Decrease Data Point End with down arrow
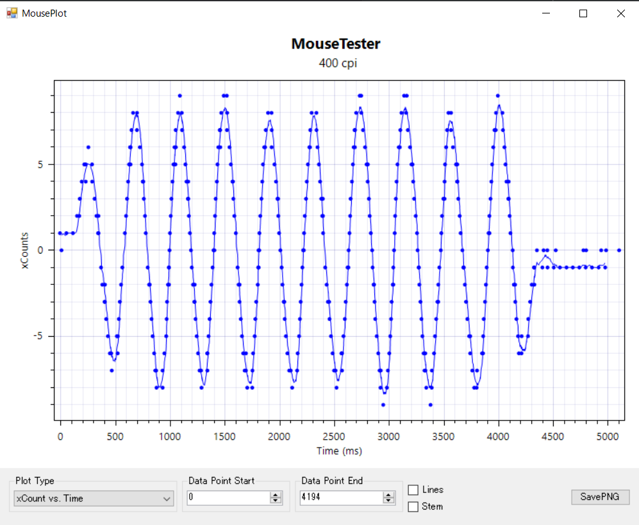This screenshot has height=525, width=639. pyautogui.click(x=388, y=501)
